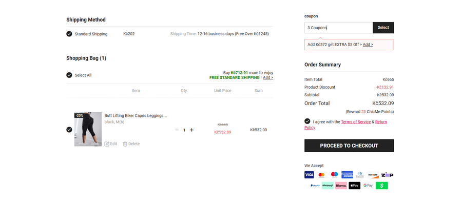
Task: Click the Klarna payment icon
Action: point(341,186)
